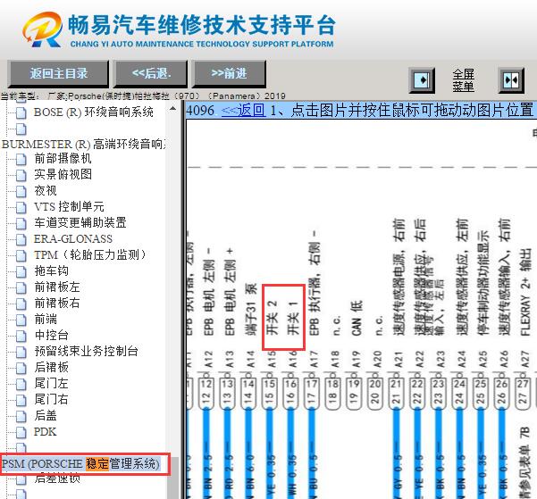Image resolution: width=537 pixels, height=499 pixels.
Task: Open PSM (PORSCHE 稳定管理系统) entry
Action: click(80, 464)
